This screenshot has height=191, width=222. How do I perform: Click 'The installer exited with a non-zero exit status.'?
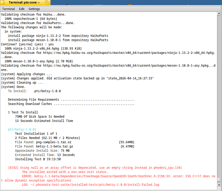tap(65, 172)
